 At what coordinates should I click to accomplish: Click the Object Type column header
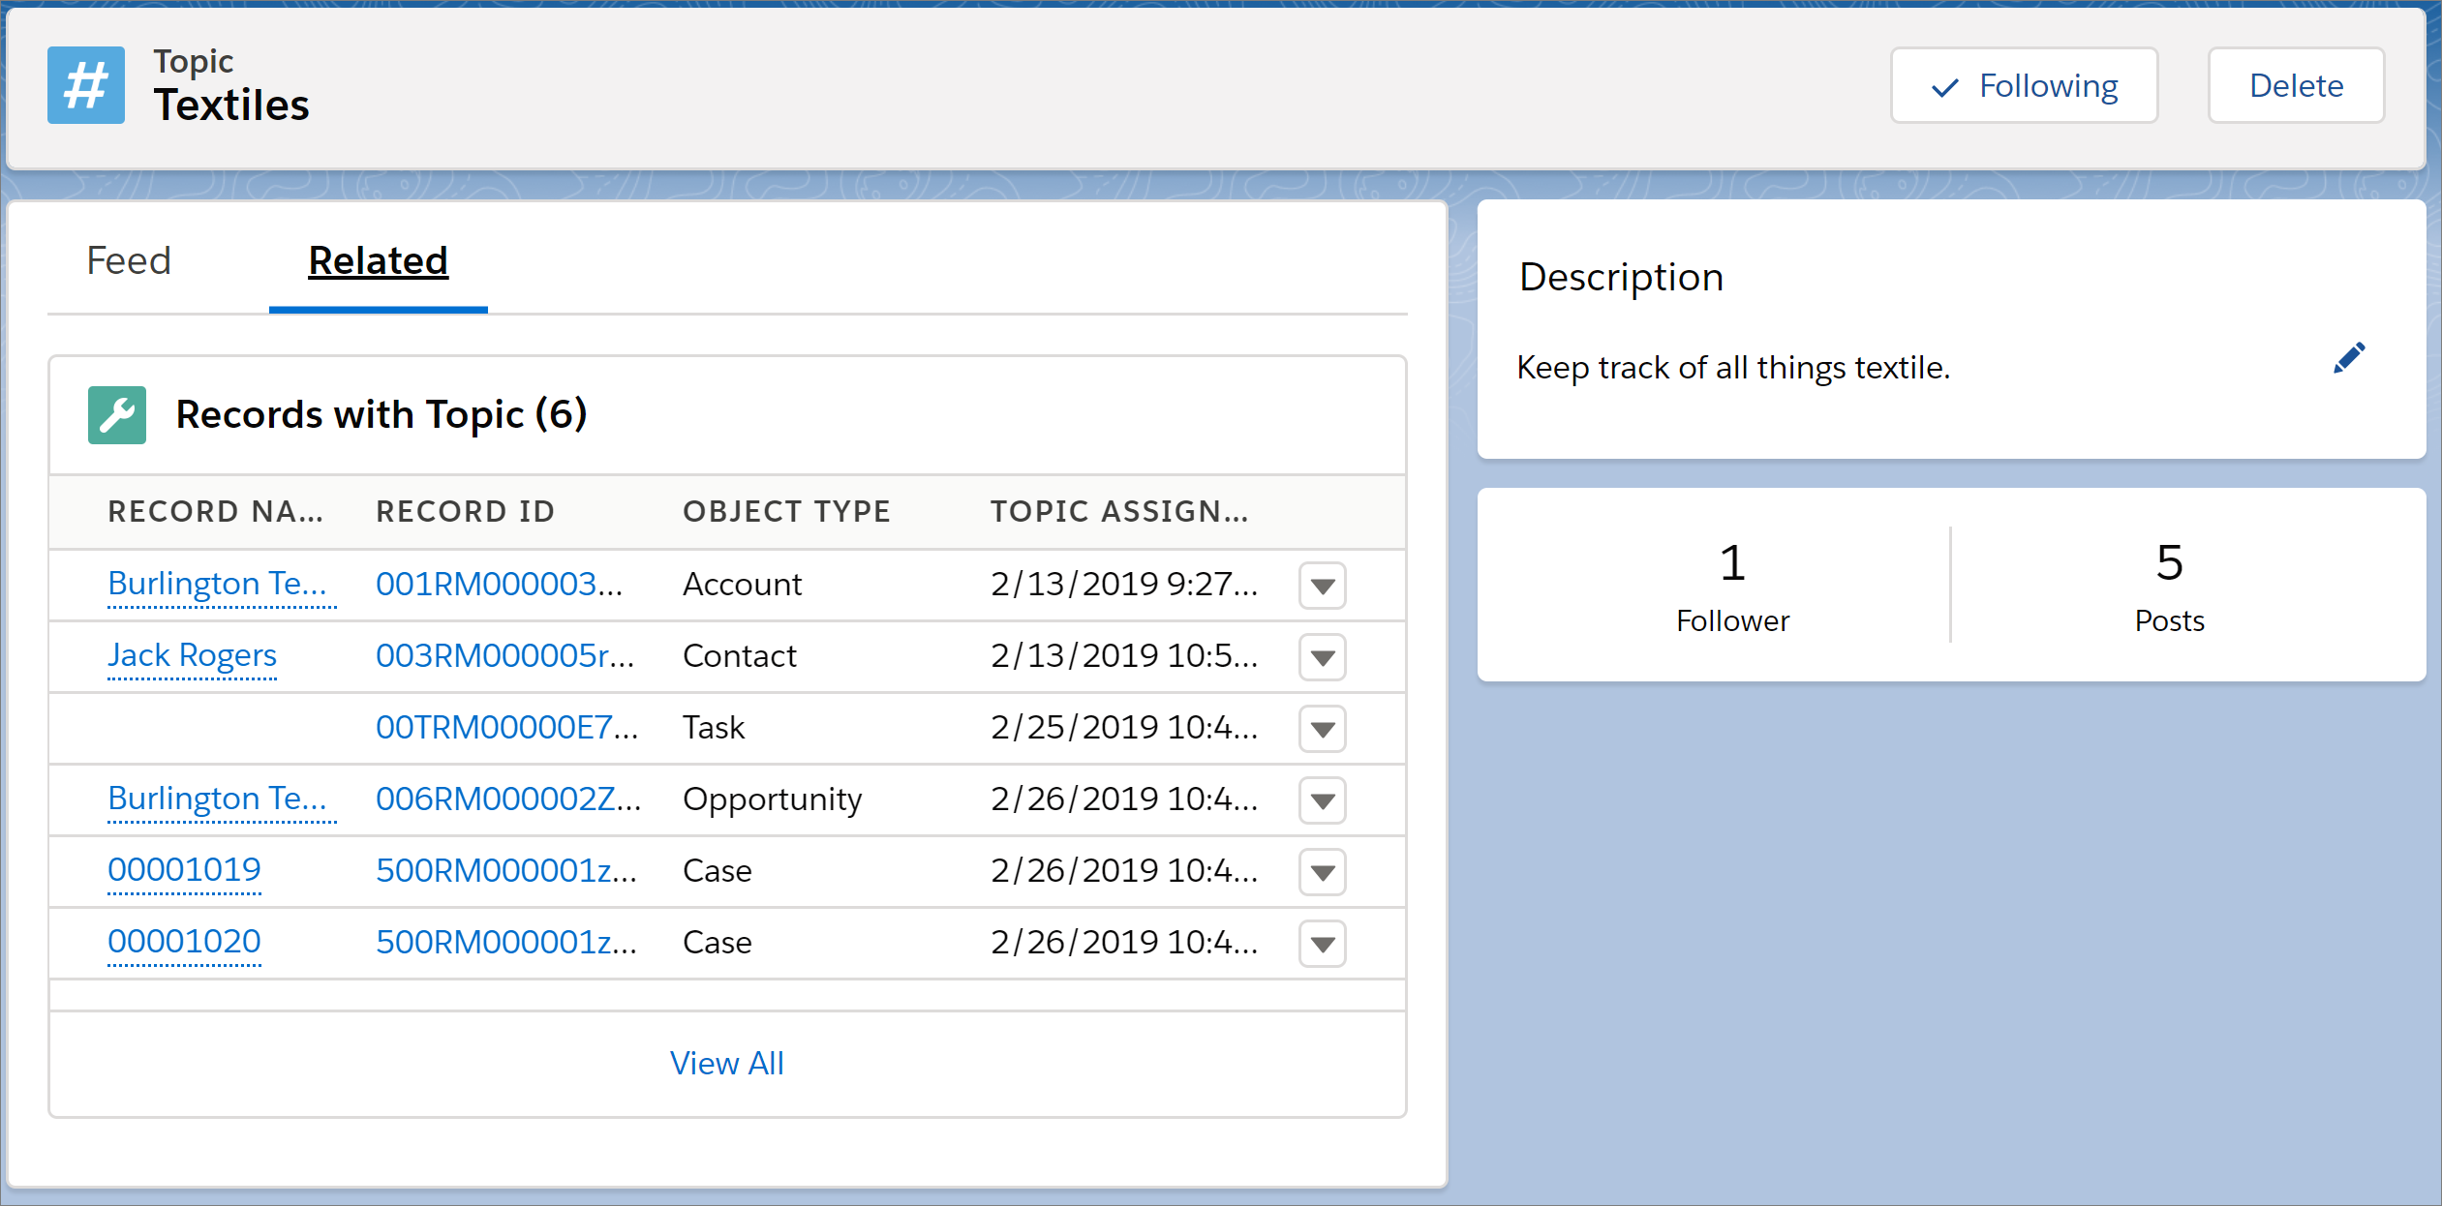[x=786, y=511]
